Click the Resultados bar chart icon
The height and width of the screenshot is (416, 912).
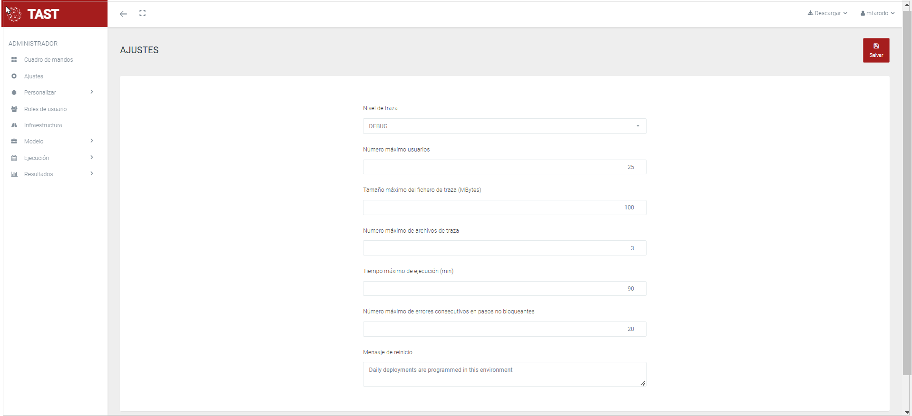14,174
